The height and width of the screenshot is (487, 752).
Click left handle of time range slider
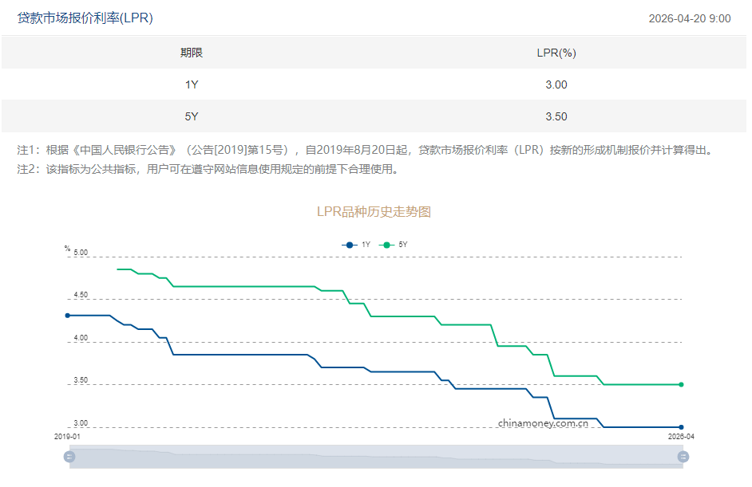(69, 457)
